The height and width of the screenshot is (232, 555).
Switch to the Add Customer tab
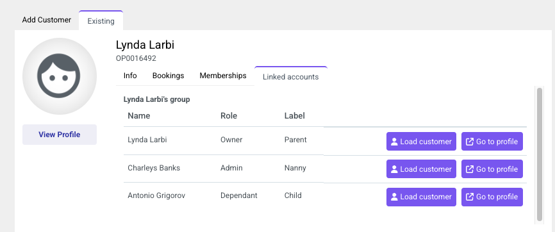(x=46, y=20)
